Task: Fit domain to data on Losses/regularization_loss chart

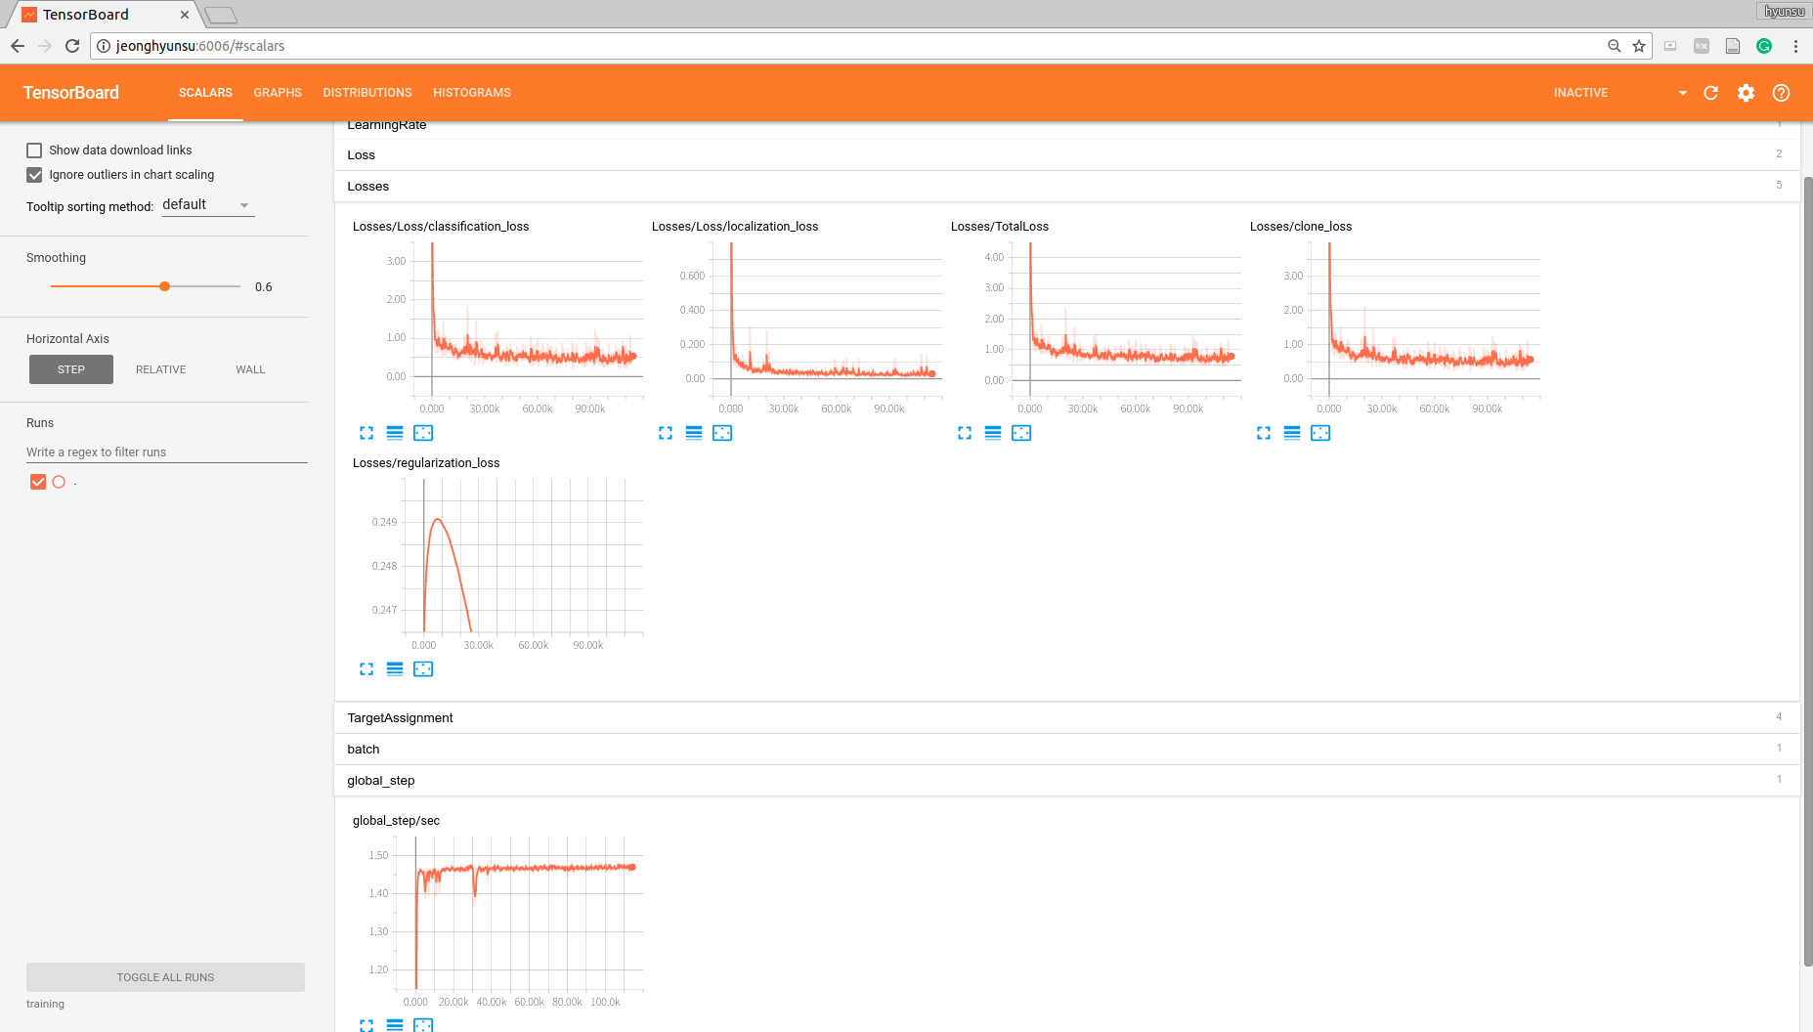Action: (x=423, y=669)
